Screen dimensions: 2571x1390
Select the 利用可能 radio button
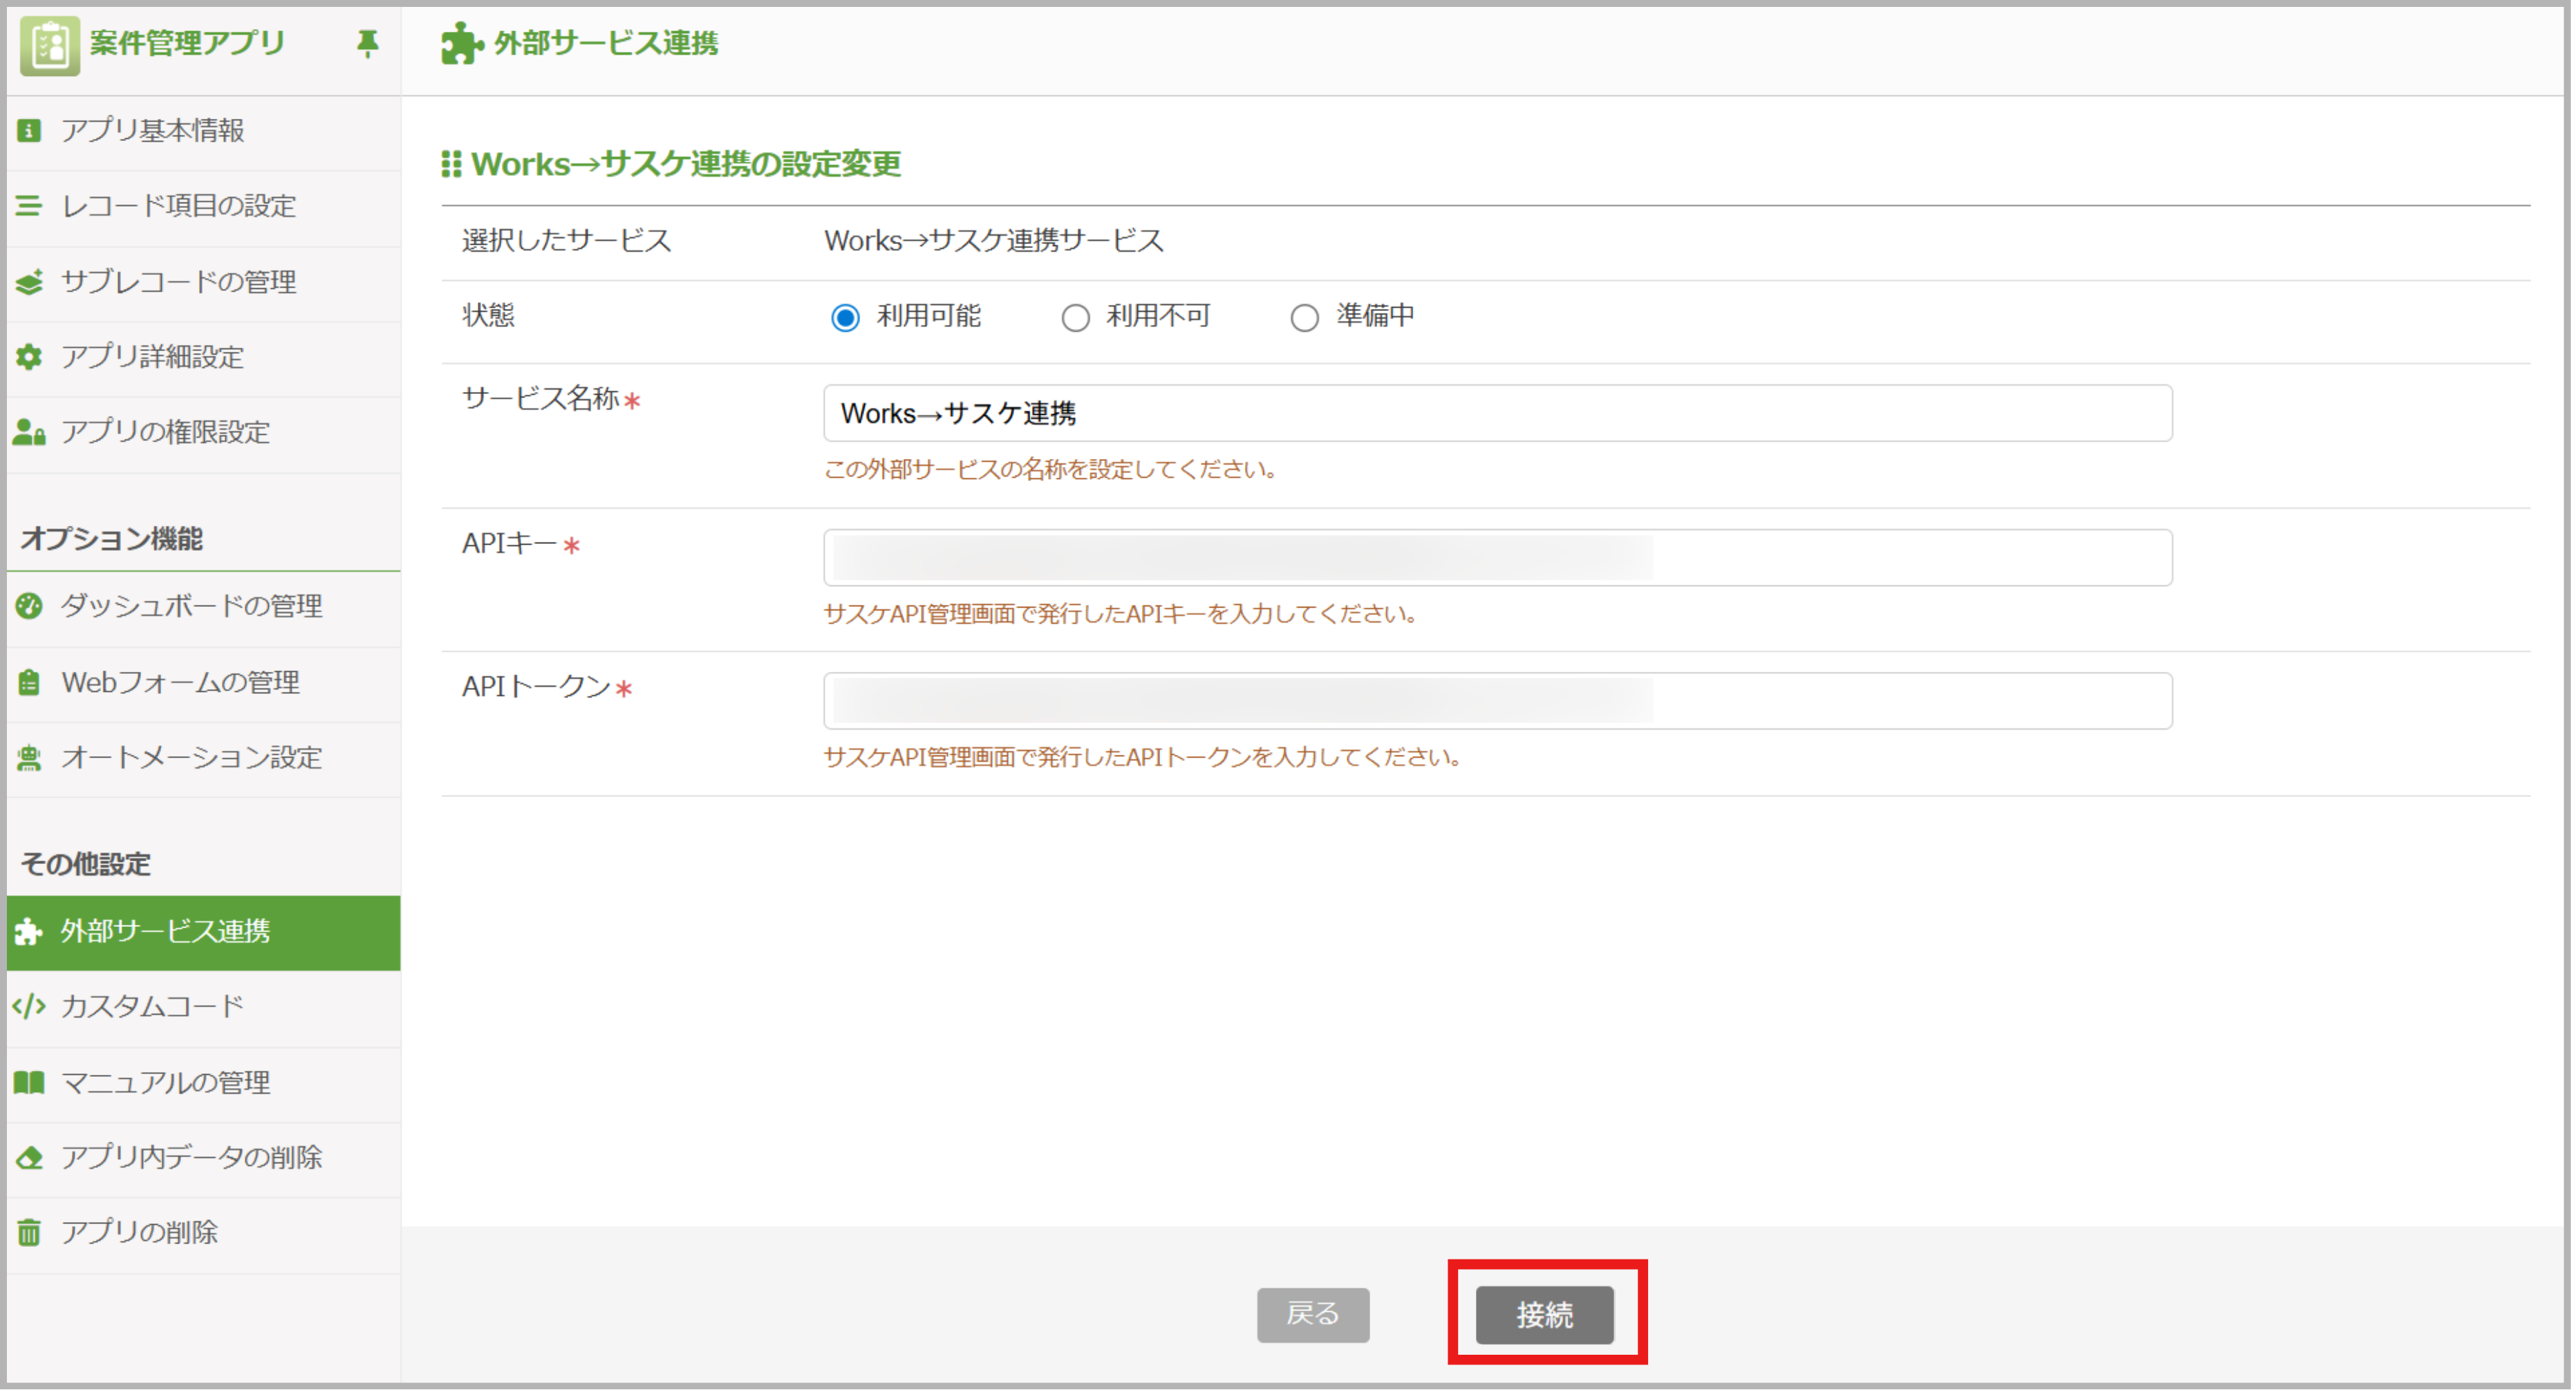click(x=844, y=319)
